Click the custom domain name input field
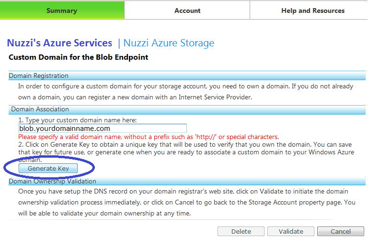 point(103,128)
